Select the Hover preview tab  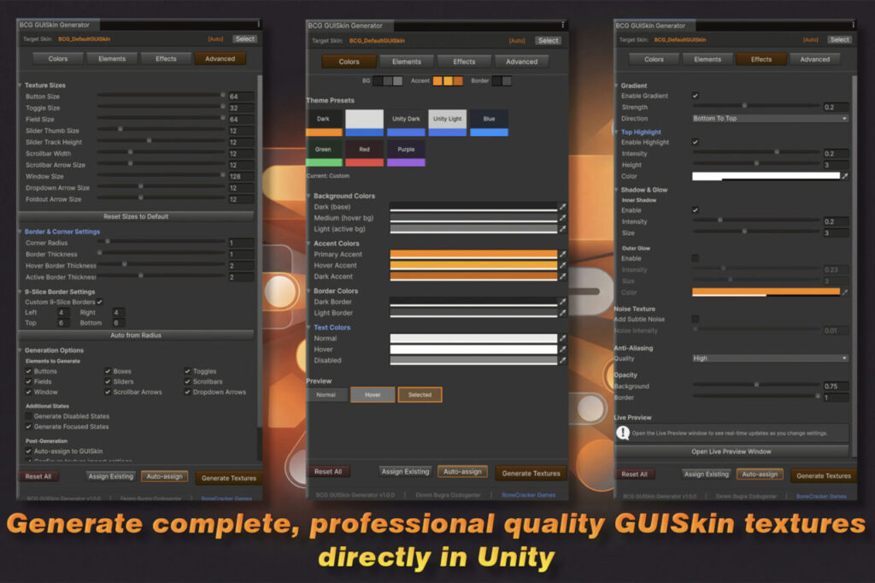pos(373,394)
